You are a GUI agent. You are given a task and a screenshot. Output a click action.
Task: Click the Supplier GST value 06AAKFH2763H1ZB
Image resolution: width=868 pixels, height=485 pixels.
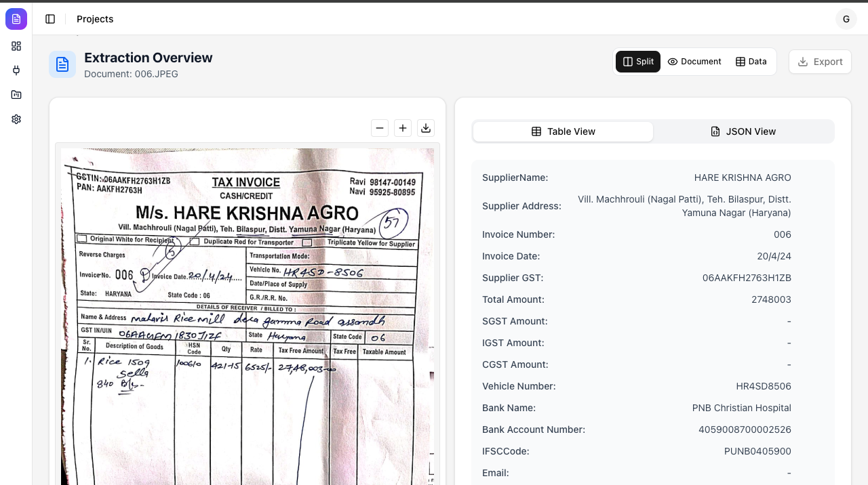pos(747,278)
